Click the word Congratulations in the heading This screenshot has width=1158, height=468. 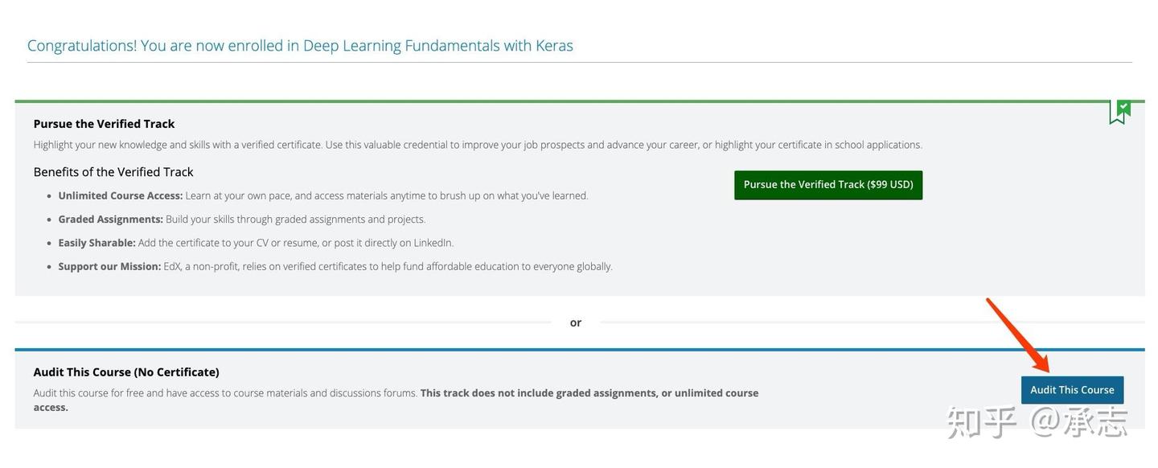[x=81, y=46]
